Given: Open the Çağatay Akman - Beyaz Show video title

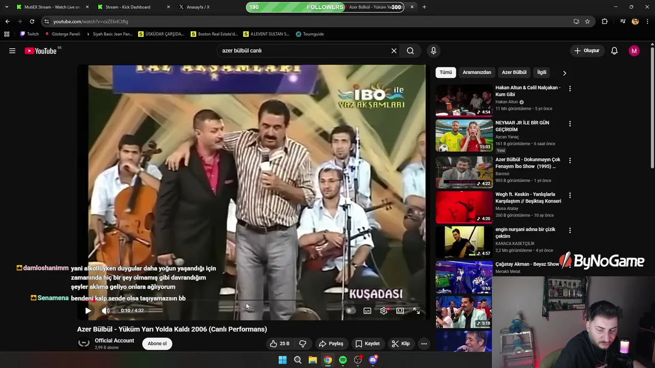Looking at the screenshot, I should (527, 264).
